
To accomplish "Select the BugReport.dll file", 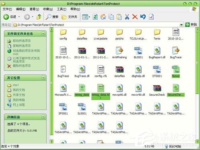I will (157, 53).
